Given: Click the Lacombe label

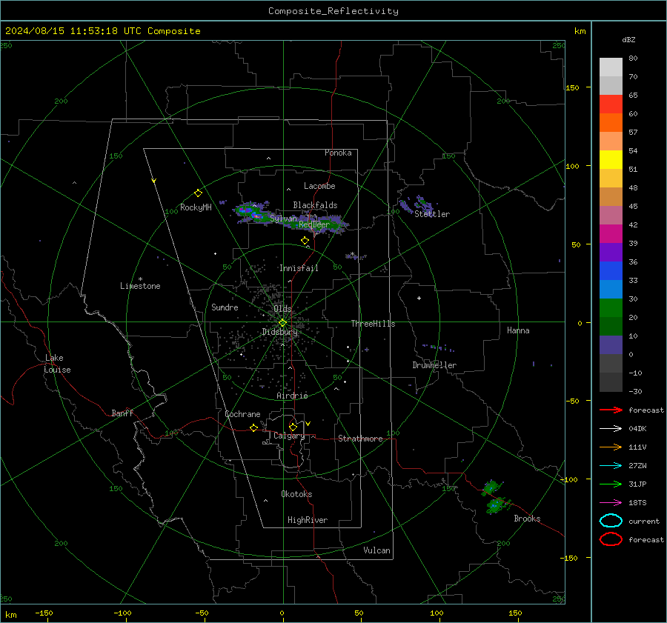Looking at the screenshot, I should (x=319, y=186).
